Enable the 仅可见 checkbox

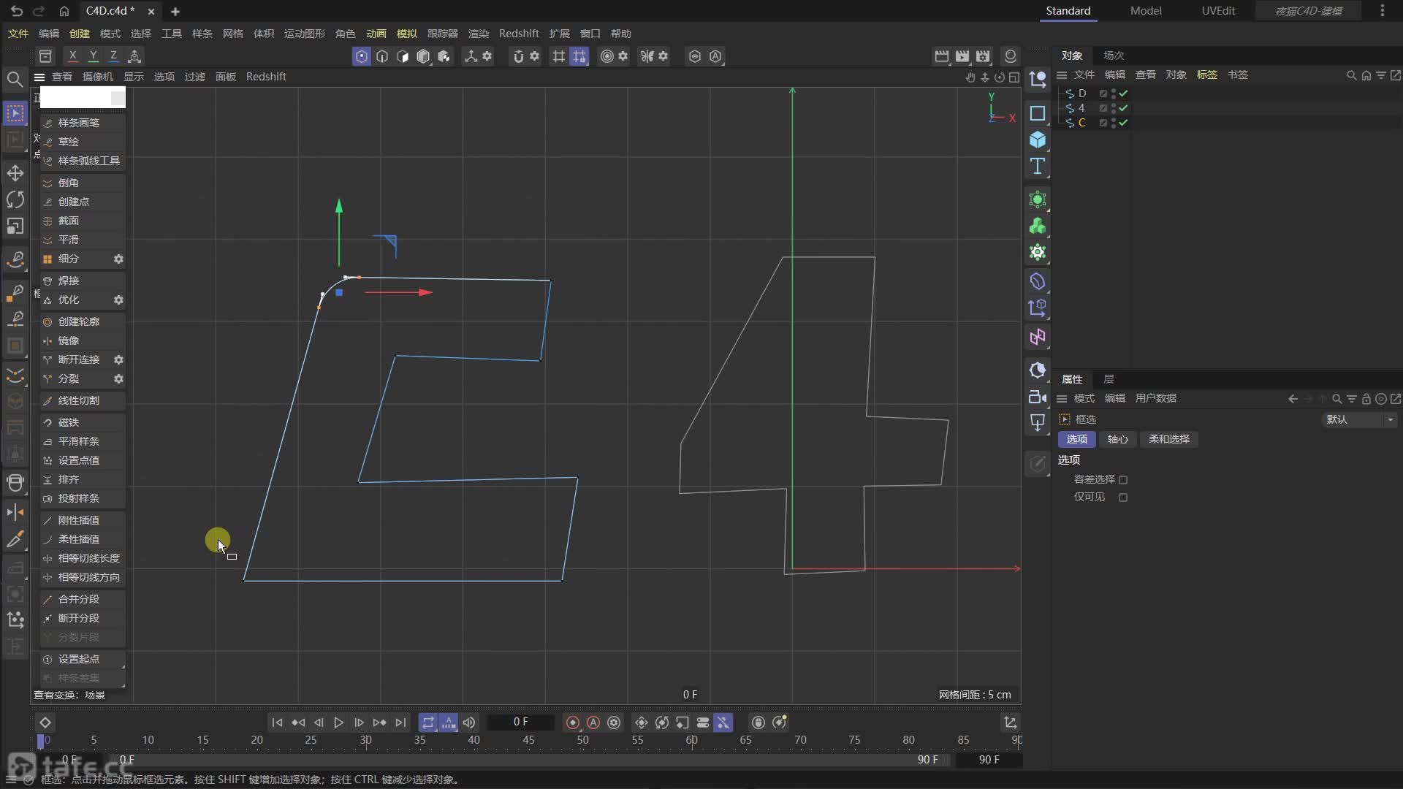pyautogui.click(x=1123, y=498)
